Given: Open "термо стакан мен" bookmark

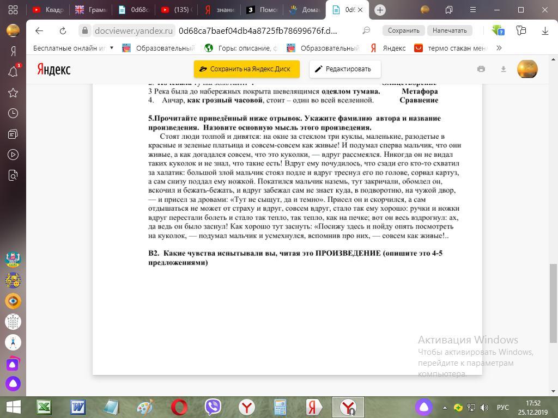Looking at the screenshot, I should (451, 48).
